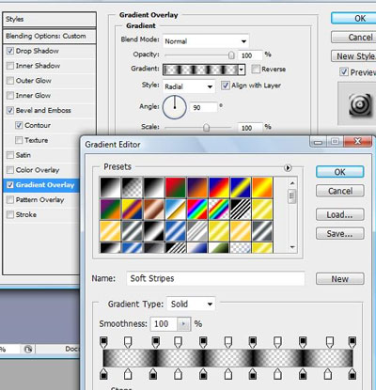The height and width of the screenshot is (390, 376).
Task: Click the New gradient button
Action: click(340, 279)
